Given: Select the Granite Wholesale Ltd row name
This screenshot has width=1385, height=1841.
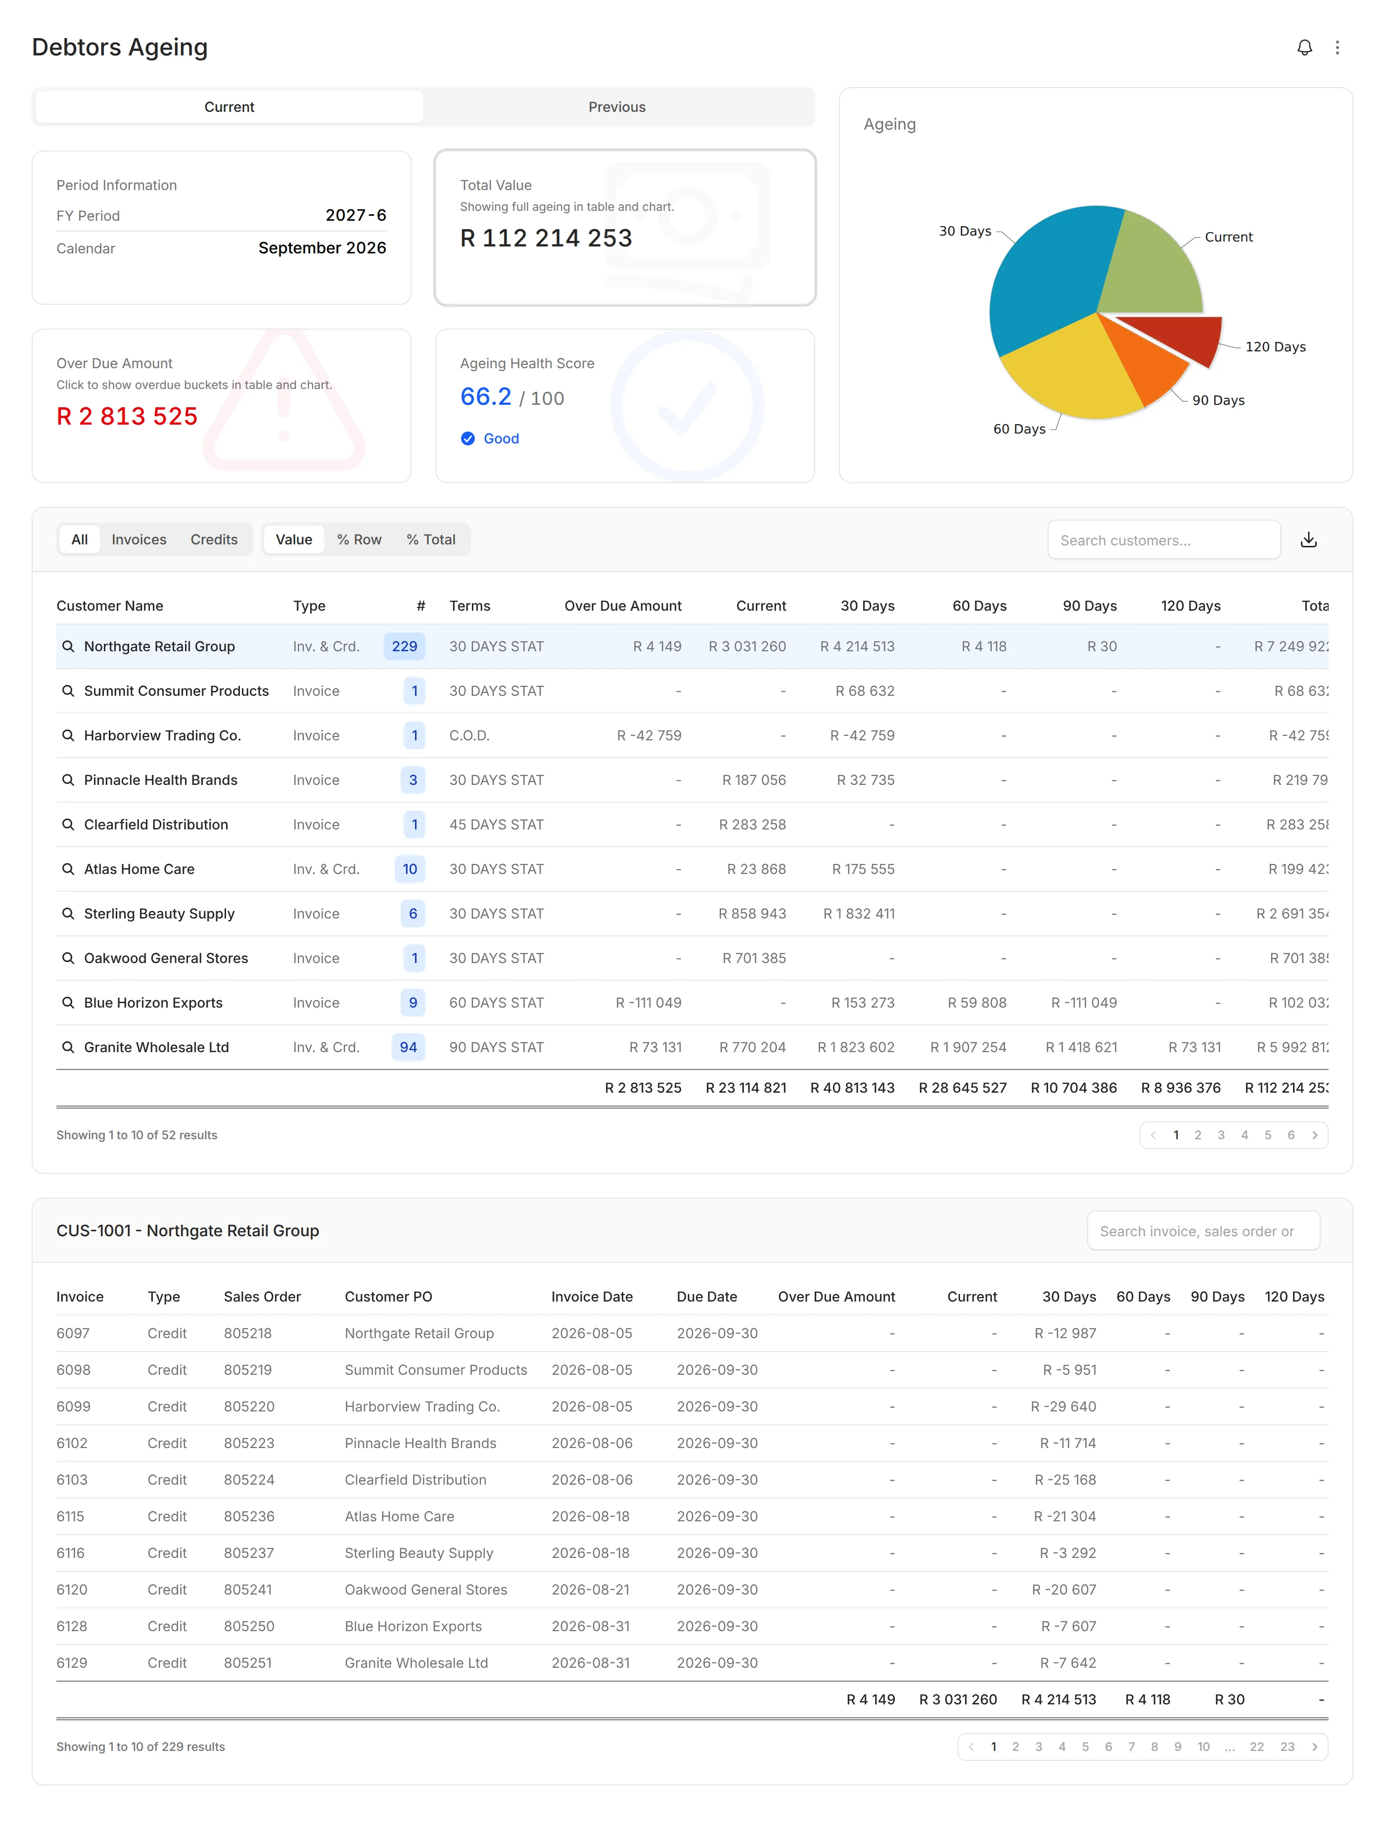Looking at the screenshot, I should pos(156,1047).
